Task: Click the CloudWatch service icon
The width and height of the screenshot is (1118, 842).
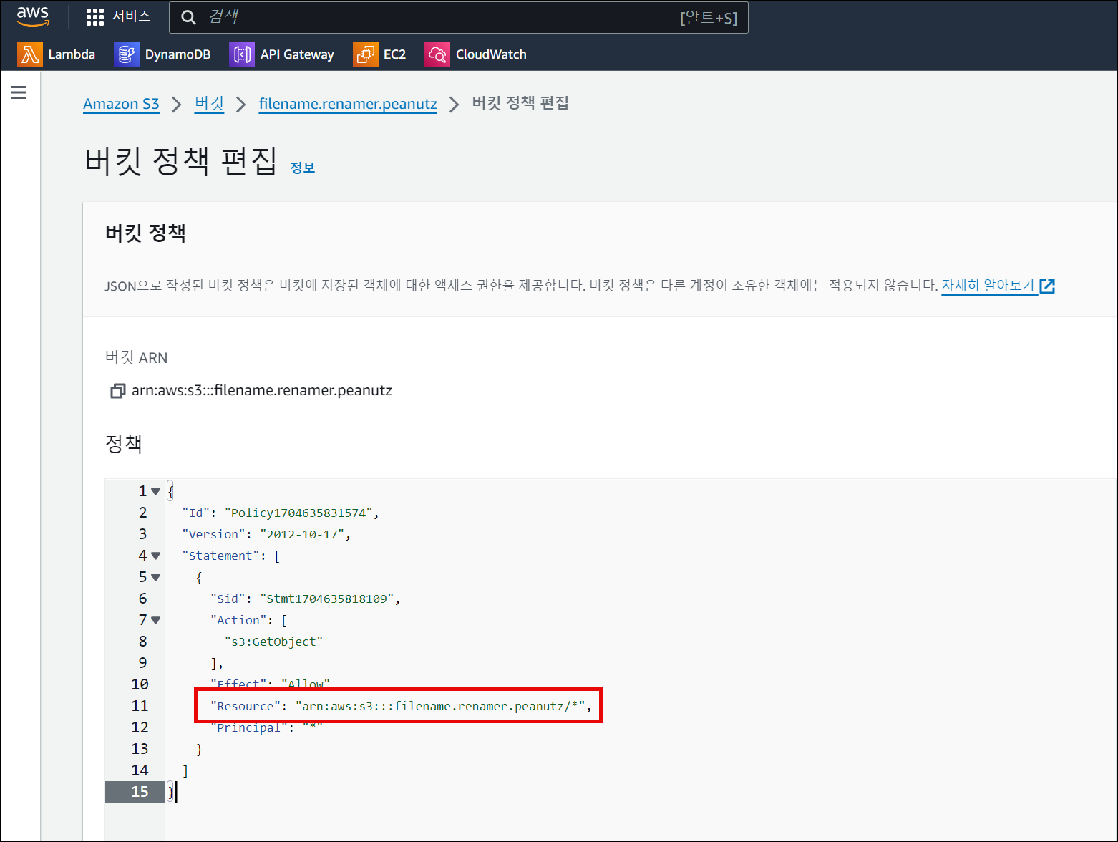Action: pyautogui.click(x=437, y=54)
